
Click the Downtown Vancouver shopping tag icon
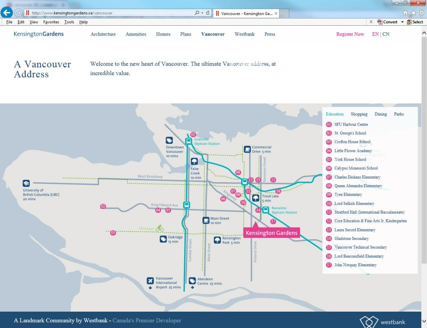pos(169,140)
